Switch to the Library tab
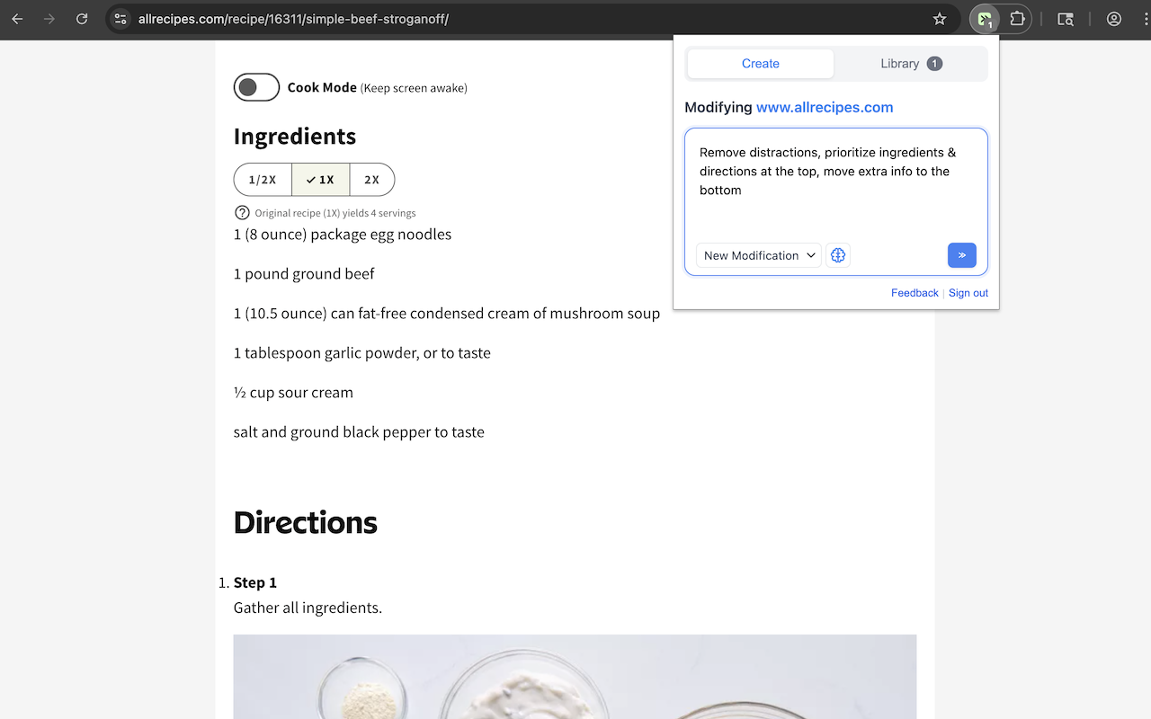Screen dimensions: 1151x719 click(910, 64)
